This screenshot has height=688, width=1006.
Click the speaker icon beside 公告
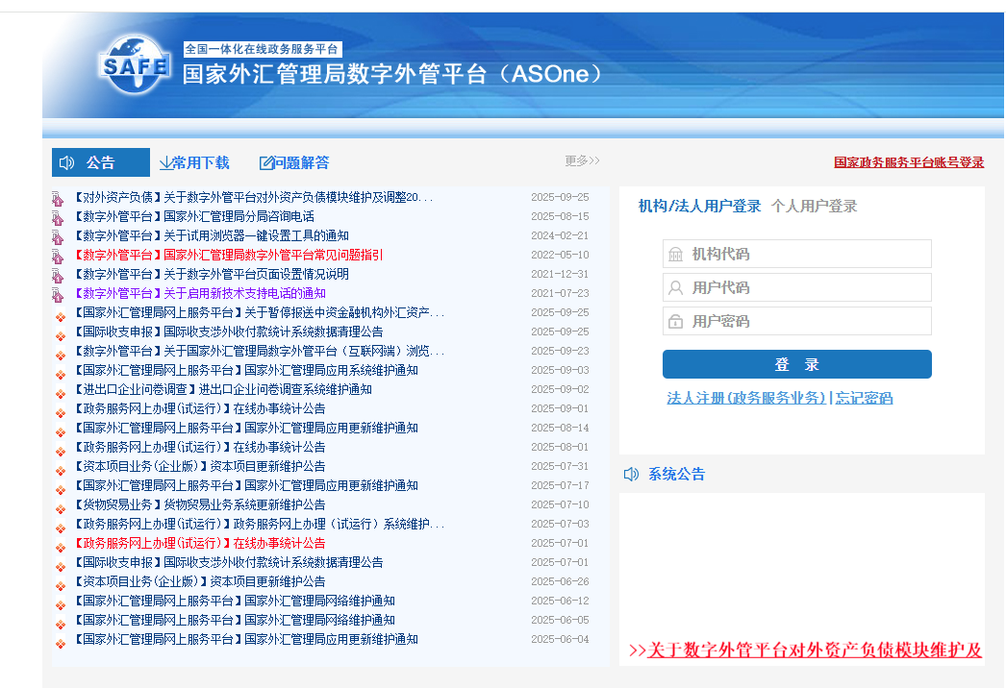pos(66,163)
